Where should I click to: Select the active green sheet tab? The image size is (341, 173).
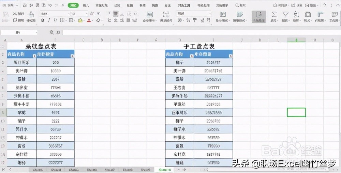(165, 170)
